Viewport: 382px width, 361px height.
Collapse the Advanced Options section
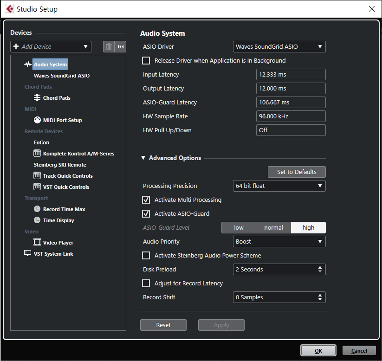[x=143, y=158]
